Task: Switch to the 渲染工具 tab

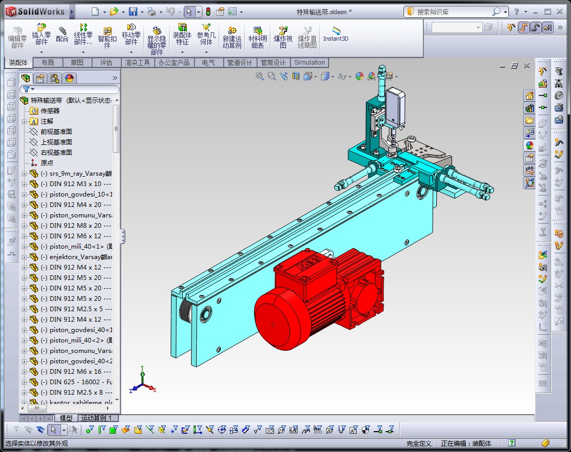Action: click(137, 63)
